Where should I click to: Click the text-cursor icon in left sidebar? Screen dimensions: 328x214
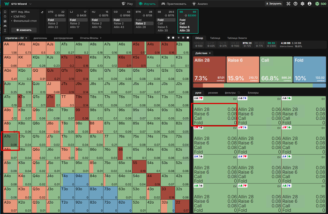pyautogui.click(x=5, y=31)
